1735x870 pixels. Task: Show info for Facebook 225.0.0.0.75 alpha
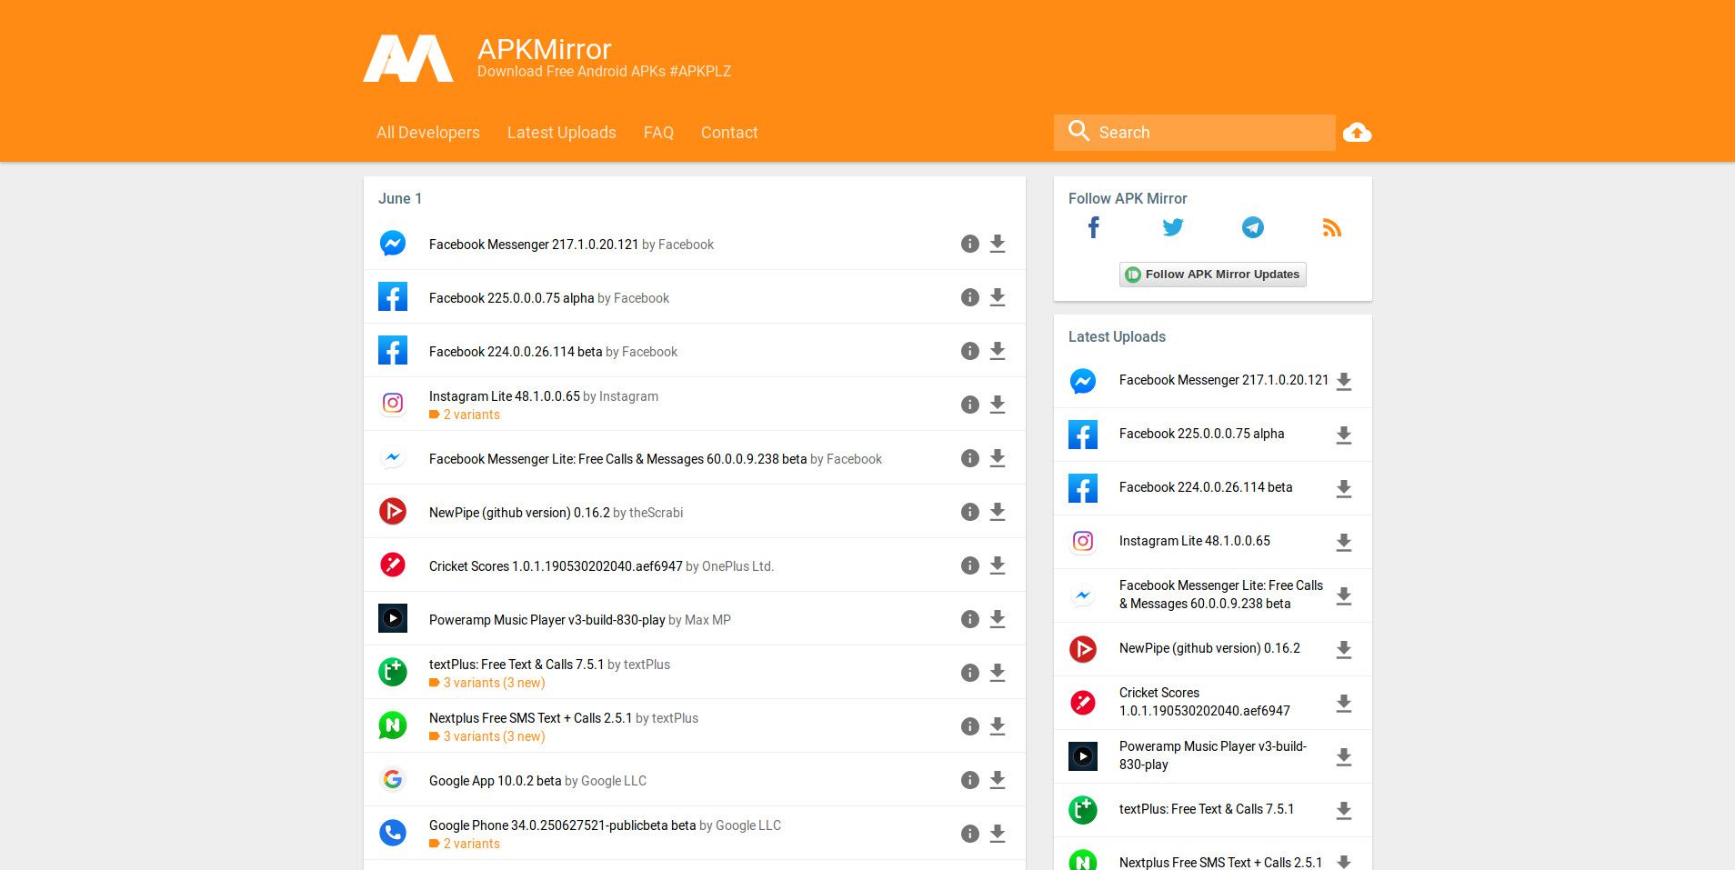(x=970, y=297)
